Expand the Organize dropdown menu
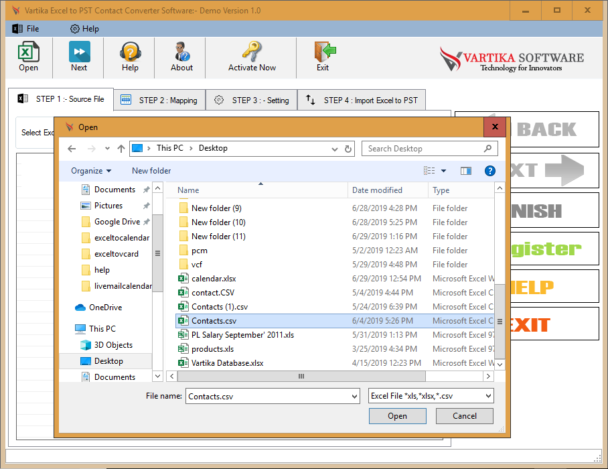 click(91, 171)
